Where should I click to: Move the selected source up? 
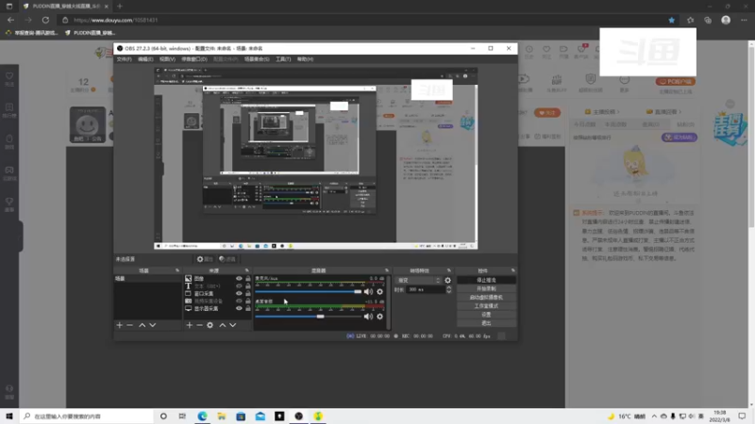[223, 325]
